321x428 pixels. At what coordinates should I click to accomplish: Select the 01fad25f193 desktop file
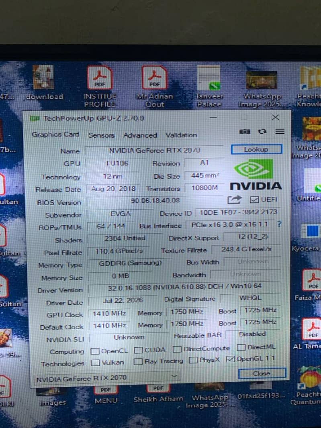coord(261,390)
